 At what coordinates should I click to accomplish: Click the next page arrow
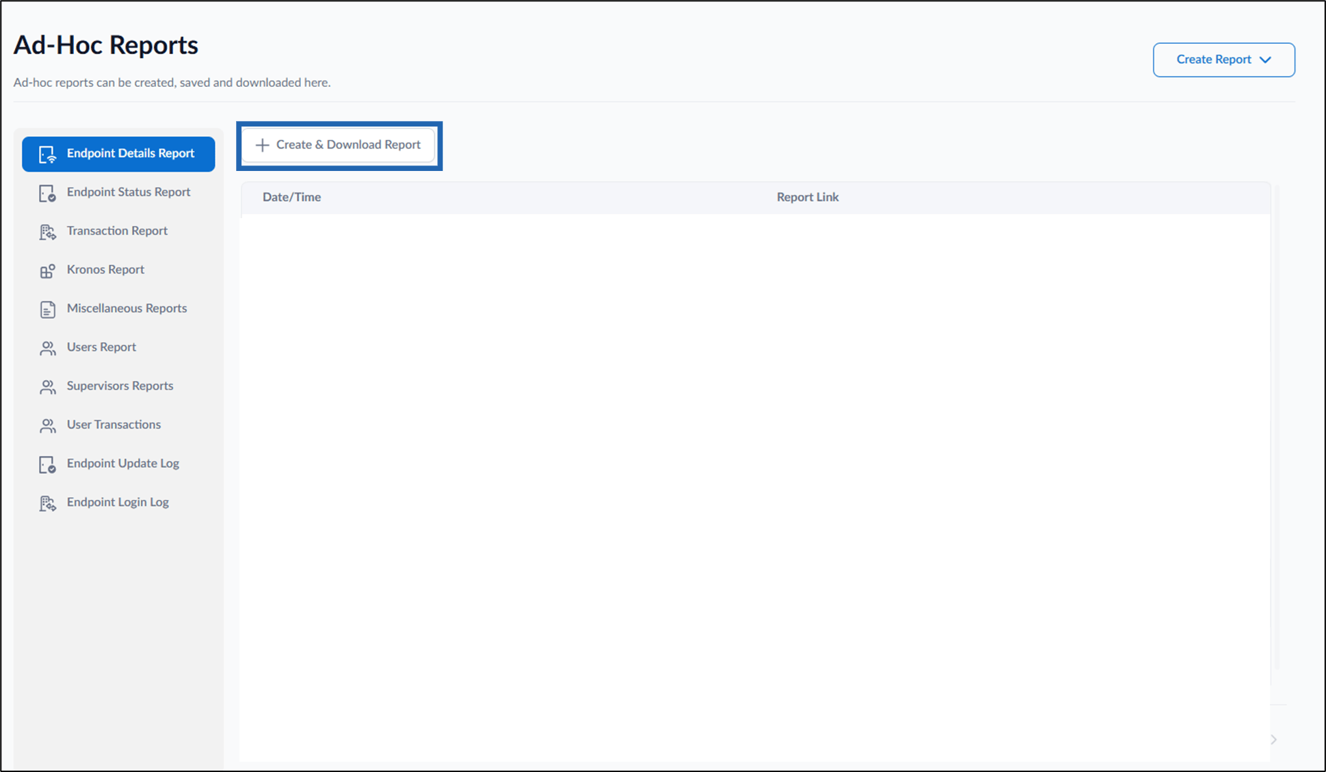pos(1273,739)
